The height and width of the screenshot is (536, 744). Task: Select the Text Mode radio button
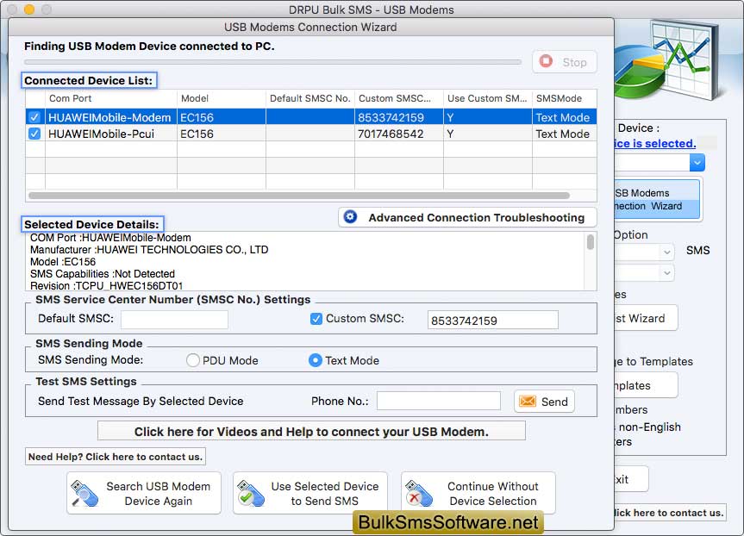(315, 360)
